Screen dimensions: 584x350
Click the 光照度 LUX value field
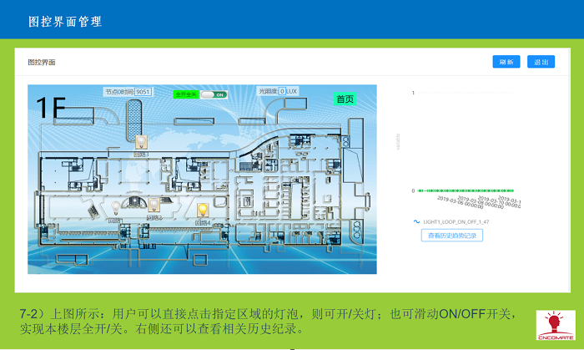[x=282, y=91]
